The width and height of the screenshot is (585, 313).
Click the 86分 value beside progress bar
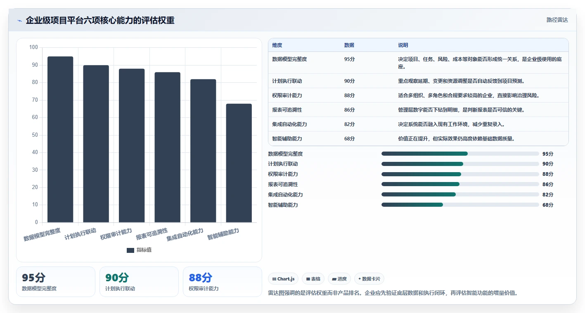tap(548, 185)
